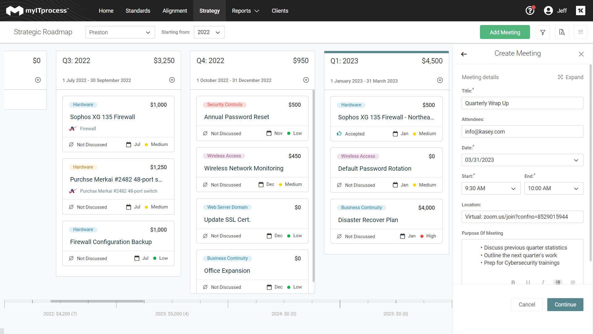Open the Alignment tab
This screenshot has height=334, width=593.
(175, 11)
